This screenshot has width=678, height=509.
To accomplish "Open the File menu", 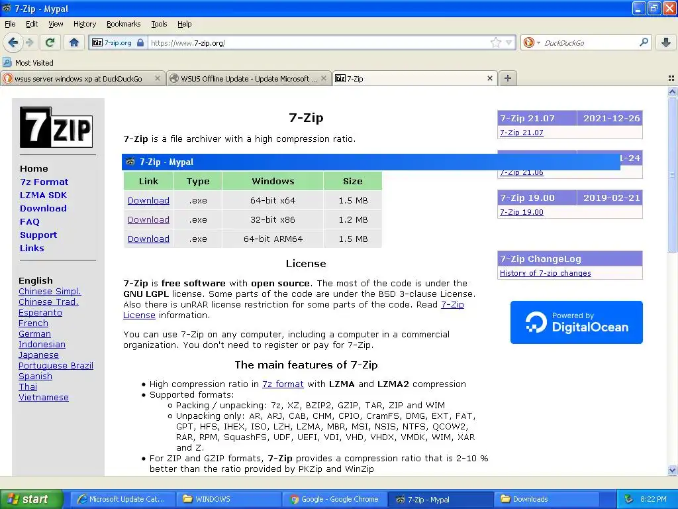I will pos(10,24).
